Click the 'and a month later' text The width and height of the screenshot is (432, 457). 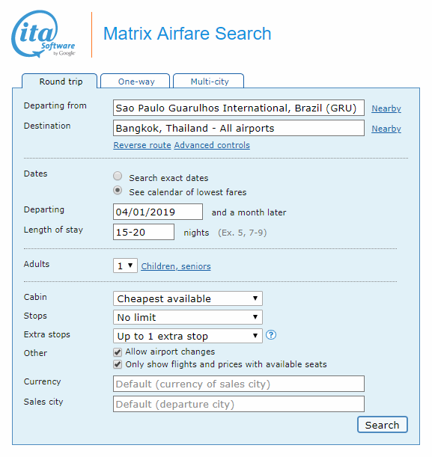(x=249, y=212)
